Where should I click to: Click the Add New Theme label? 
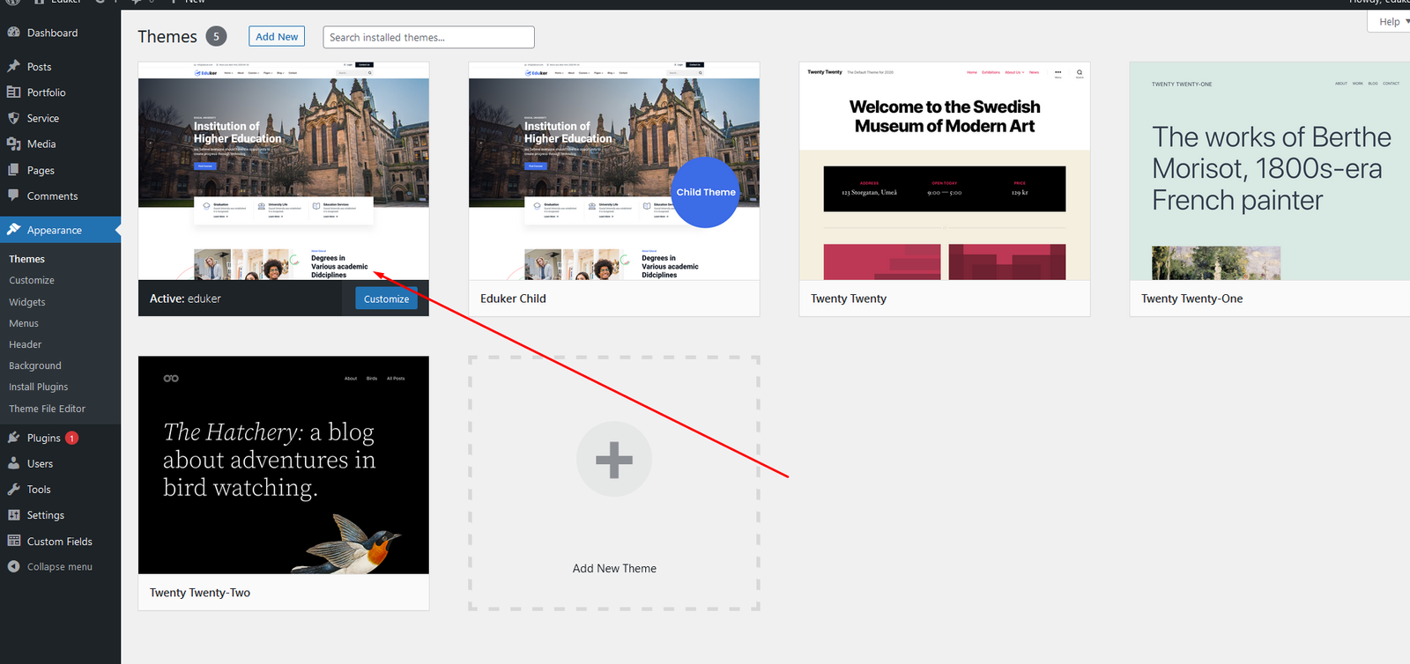click(x=614, y=568)
